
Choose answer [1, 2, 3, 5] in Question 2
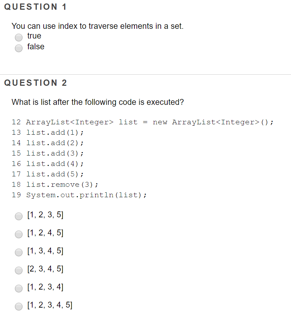18,216
